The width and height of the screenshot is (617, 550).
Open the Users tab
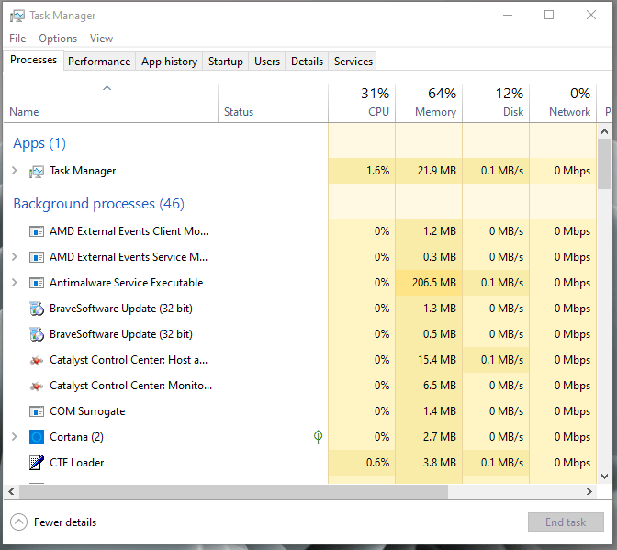267,62
